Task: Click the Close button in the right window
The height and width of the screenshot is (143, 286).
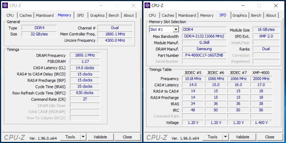Action: pos(270,137)
